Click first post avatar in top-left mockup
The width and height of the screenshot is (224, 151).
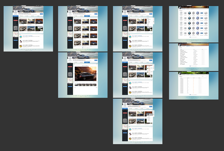[x=21, y=37]
